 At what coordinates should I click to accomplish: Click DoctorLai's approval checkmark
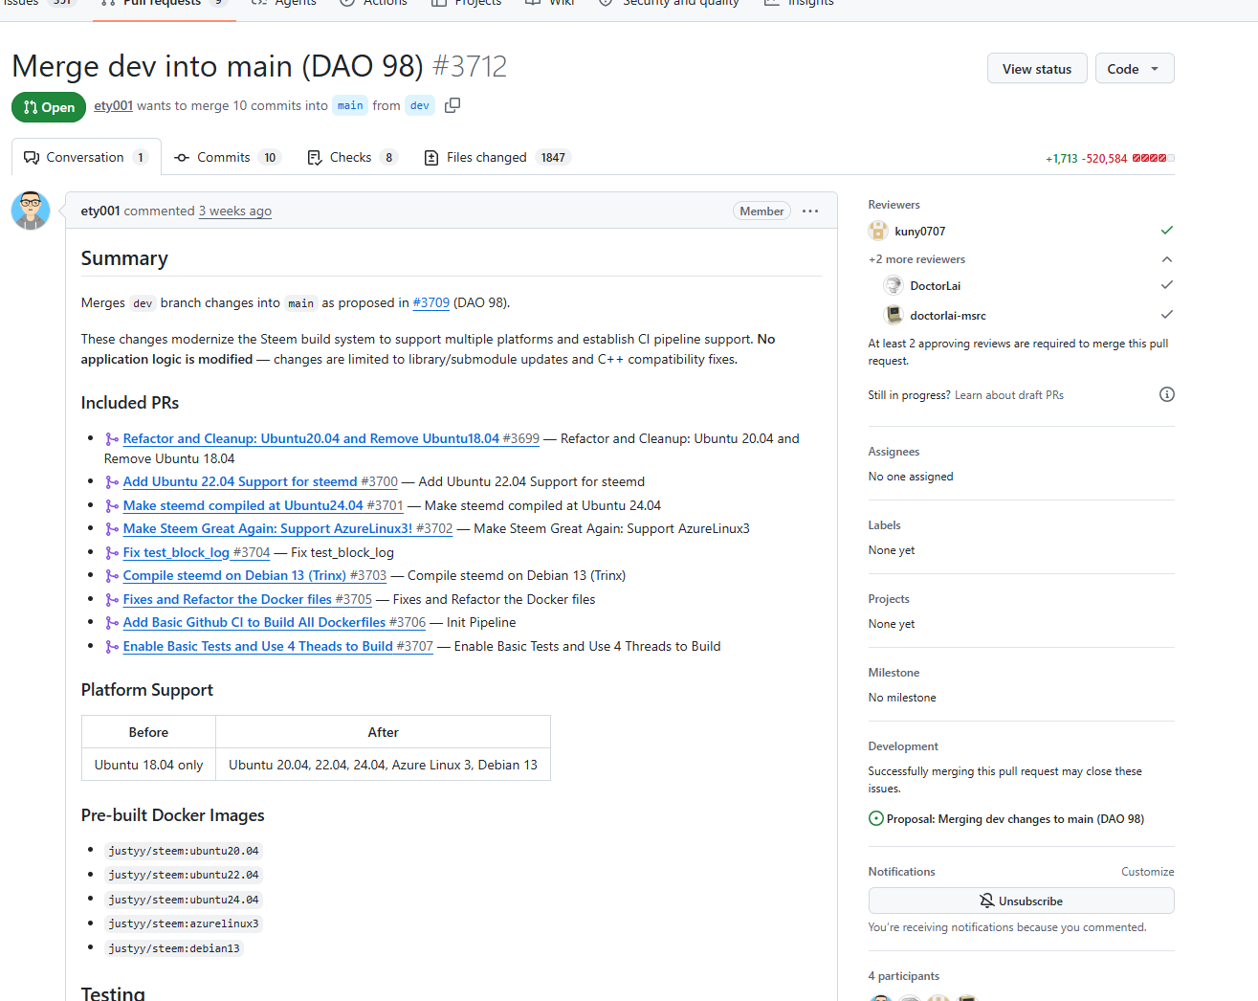pyautogui.click(x=1167, y=285)
